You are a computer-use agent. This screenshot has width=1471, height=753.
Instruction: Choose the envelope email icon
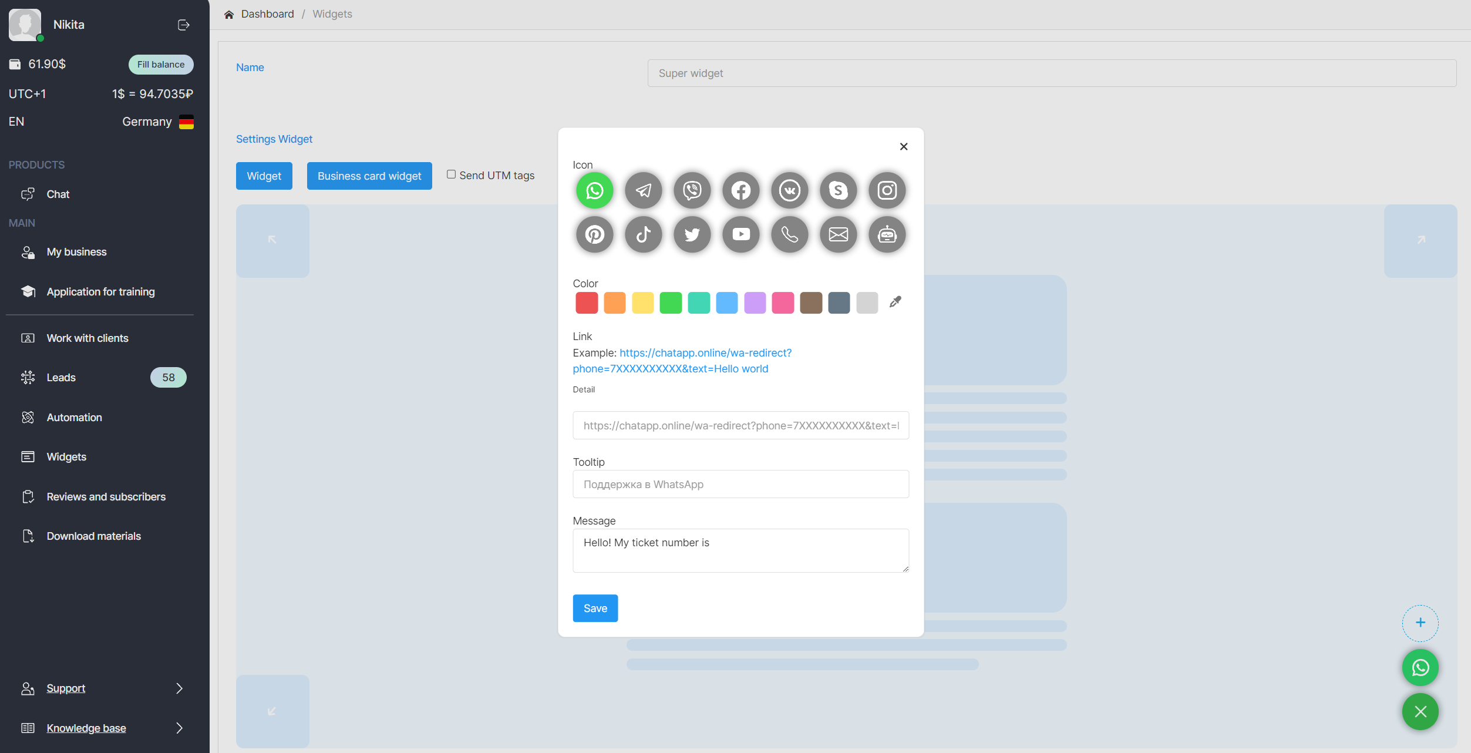838,234
